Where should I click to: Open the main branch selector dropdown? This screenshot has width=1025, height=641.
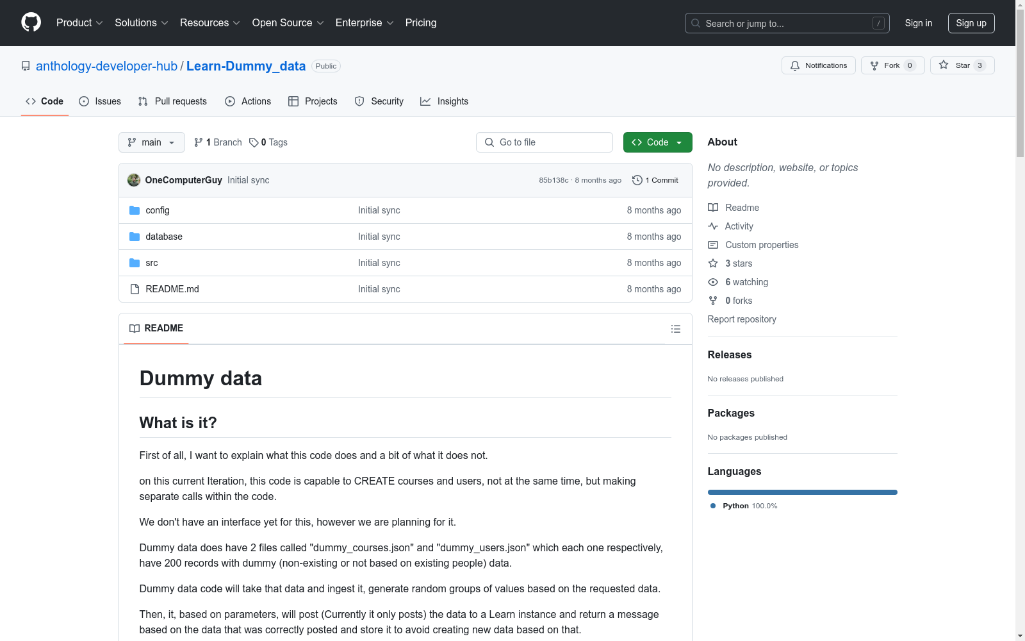[x=152, y=142]
